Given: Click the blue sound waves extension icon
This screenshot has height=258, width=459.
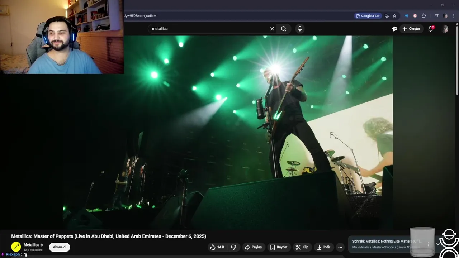Looking at the screenshot, I should [x=406, y=16].
